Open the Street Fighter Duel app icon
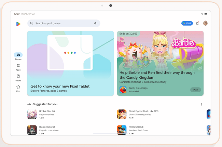 click(x=122, y=114)
